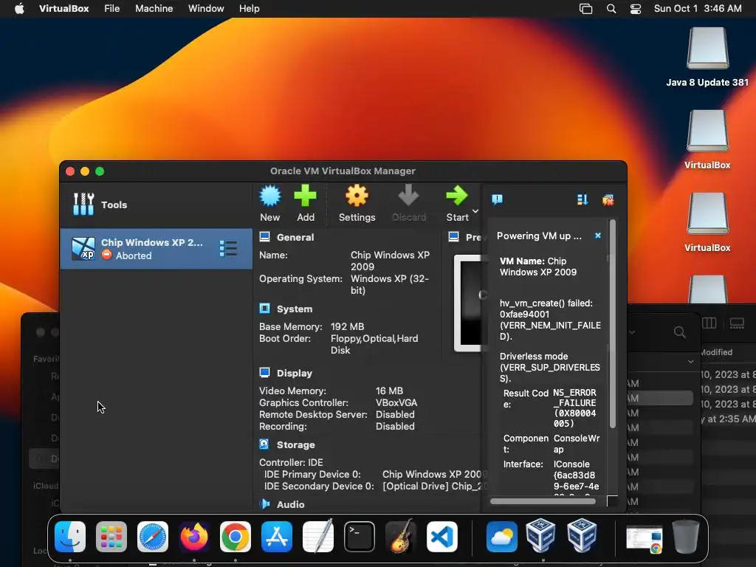Open the Audio section header

(290, 504)
